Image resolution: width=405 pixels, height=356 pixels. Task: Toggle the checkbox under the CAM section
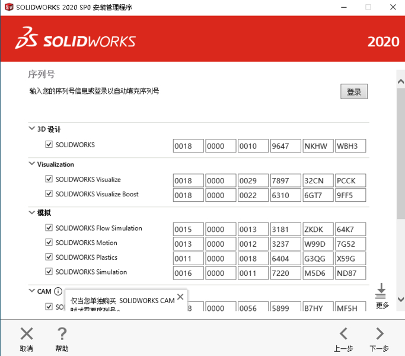click(49, 306)
